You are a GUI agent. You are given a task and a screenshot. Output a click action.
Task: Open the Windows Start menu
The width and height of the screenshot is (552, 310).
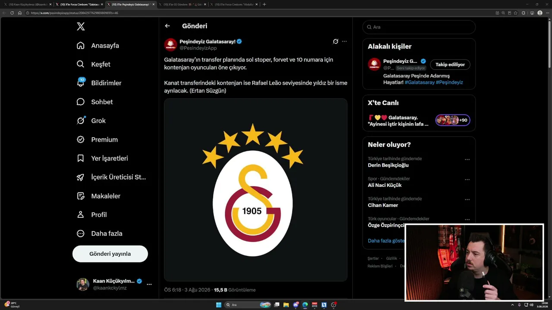[219, 305]
